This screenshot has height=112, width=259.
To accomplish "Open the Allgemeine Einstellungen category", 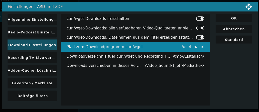I will coord(32,19).
